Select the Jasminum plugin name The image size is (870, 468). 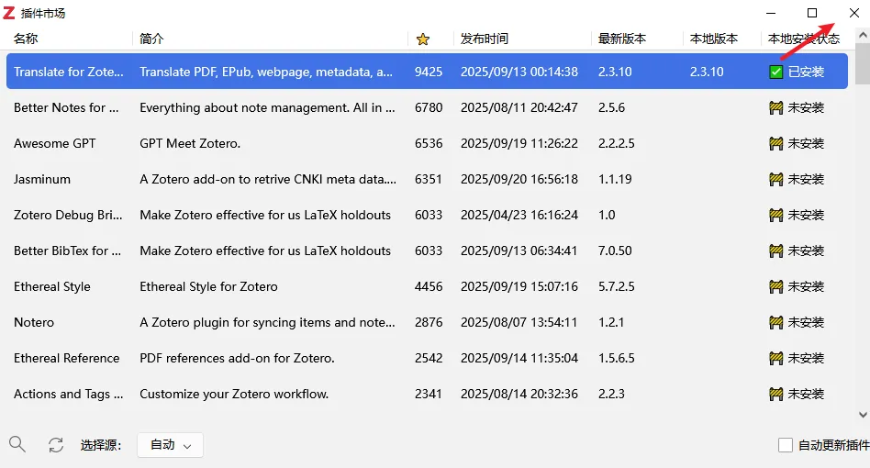(x=41, y=179)
